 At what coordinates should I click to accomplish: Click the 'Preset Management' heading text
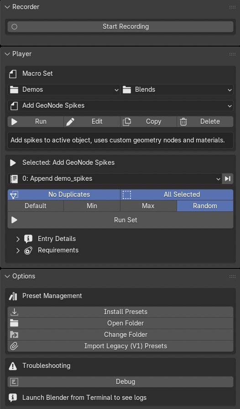tap(52, 296)
